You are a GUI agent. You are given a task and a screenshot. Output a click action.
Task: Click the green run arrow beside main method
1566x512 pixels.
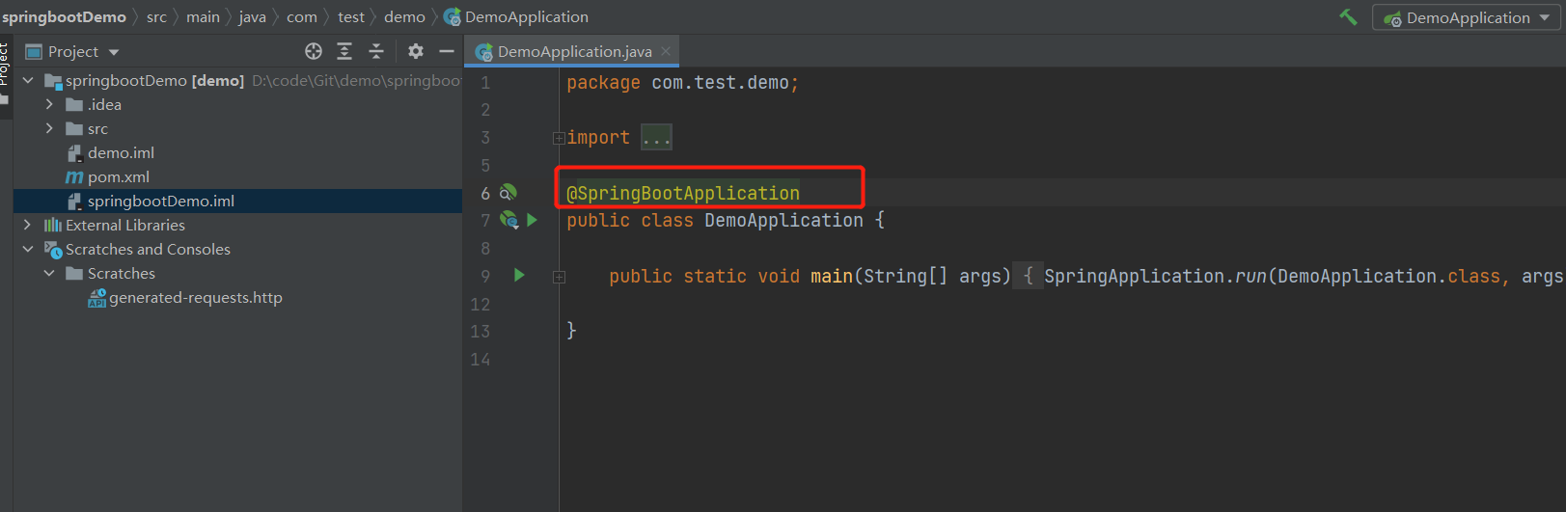(x=519, y=276)
